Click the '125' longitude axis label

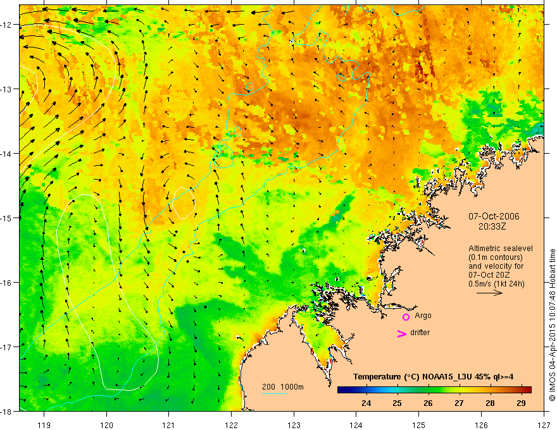tap(419, 425)
